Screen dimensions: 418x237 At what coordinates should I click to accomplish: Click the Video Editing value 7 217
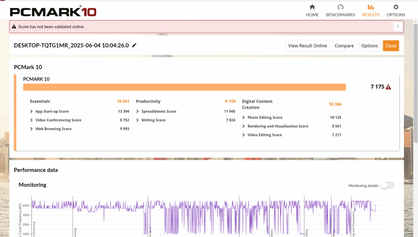point(337,135)
